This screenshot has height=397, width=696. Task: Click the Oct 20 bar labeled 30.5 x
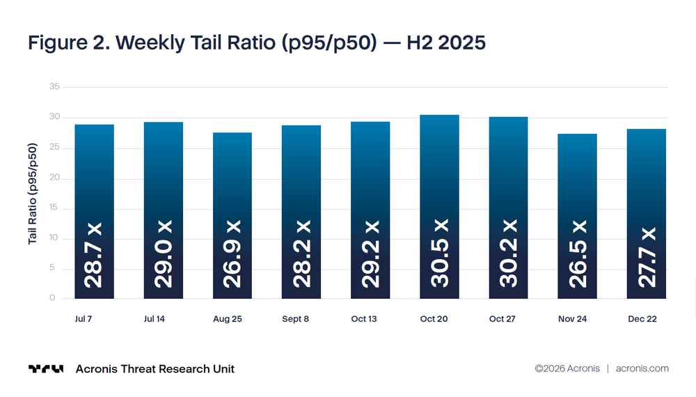439,206
